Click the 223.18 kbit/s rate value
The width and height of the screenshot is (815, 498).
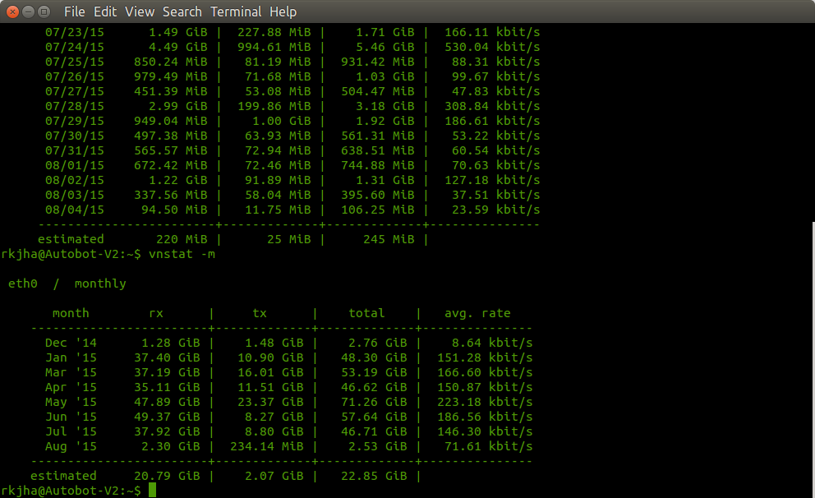488,402
